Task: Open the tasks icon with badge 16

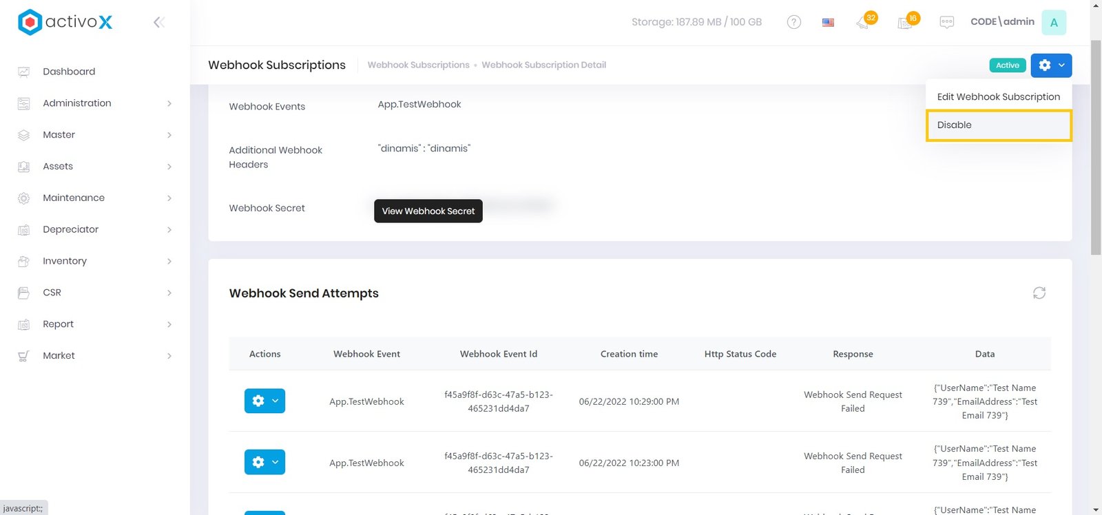Action: (906, 23)
